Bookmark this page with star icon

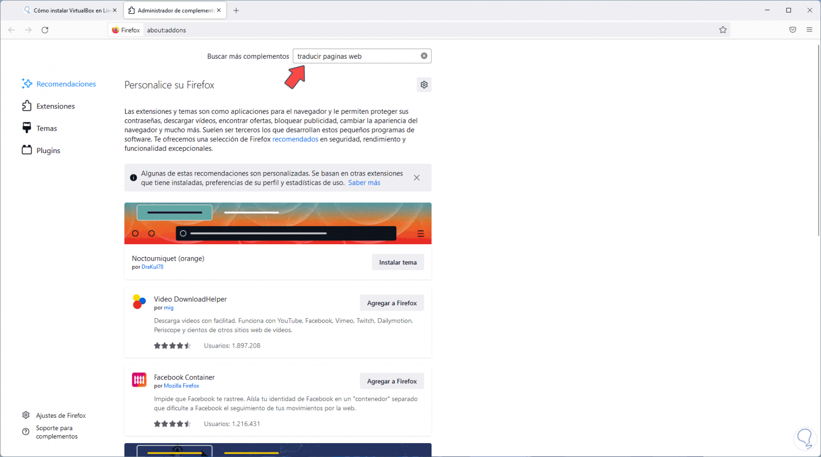coord(723,30)
